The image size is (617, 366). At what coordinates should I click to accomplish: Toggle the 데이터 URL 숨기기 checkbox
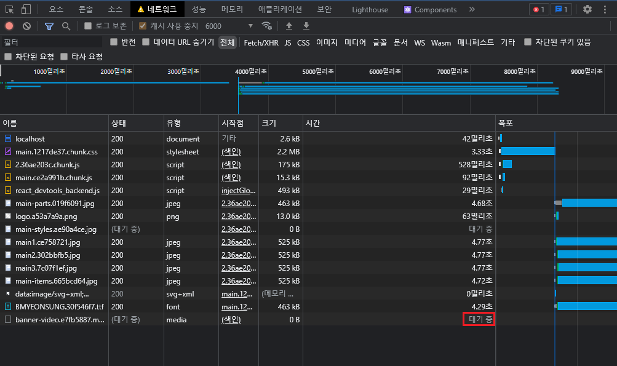coord(146,42)
